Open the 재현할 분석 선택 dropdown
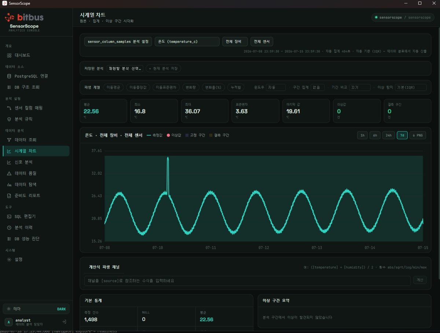The width and height of the screenshot is (440, 333). (125, 69)
